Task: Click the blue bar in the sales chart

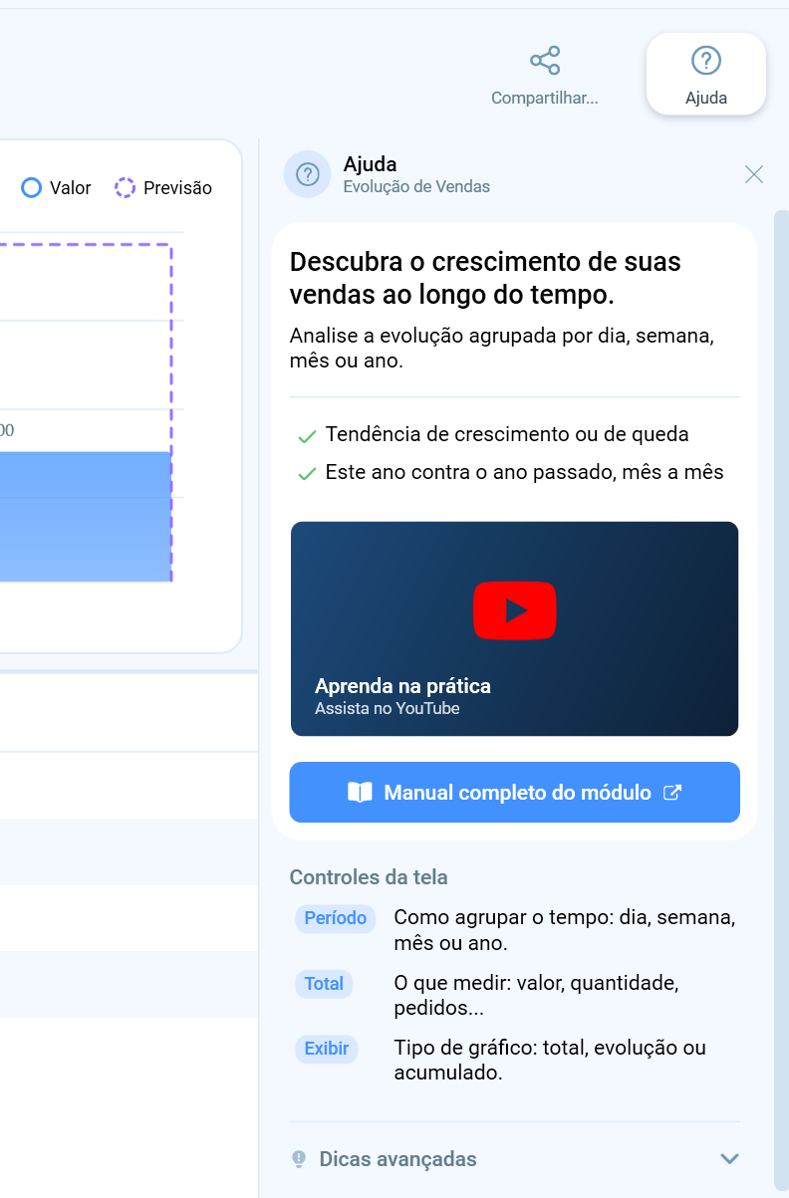Action: 86,517
